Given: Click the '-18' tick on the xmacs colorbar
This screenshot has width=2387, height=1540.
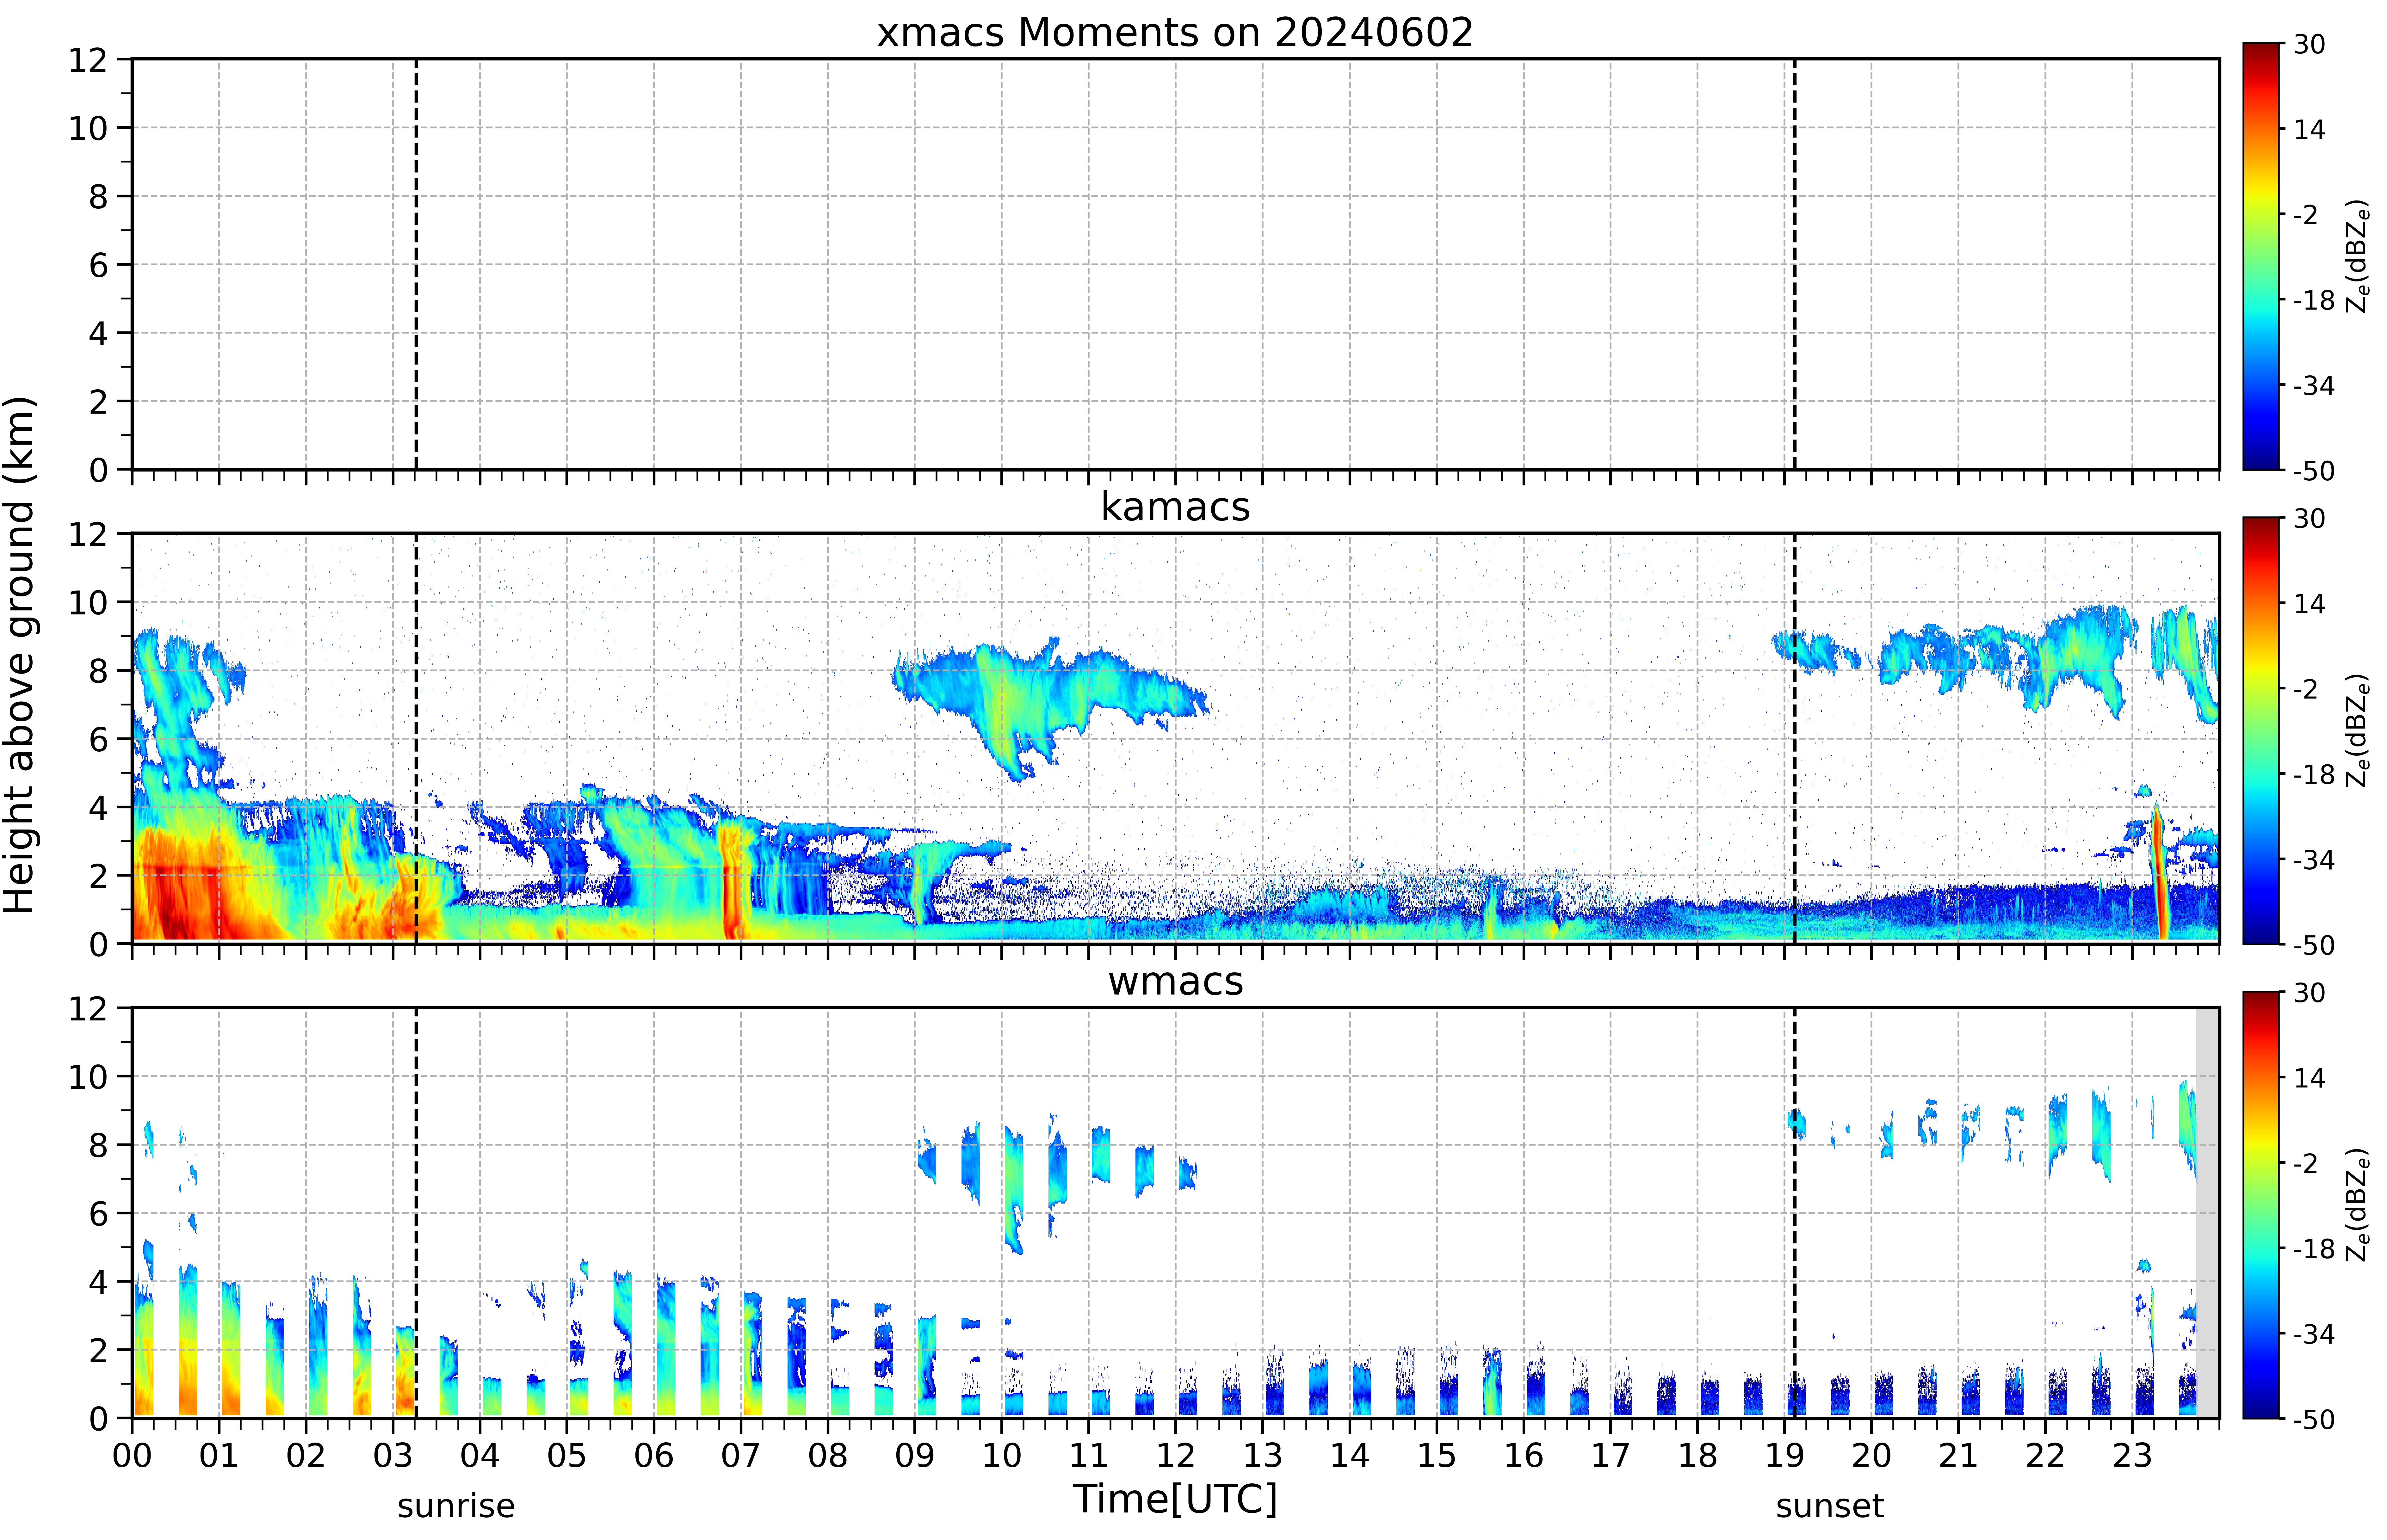Looking at the screenshot, I should [2314, 300].
